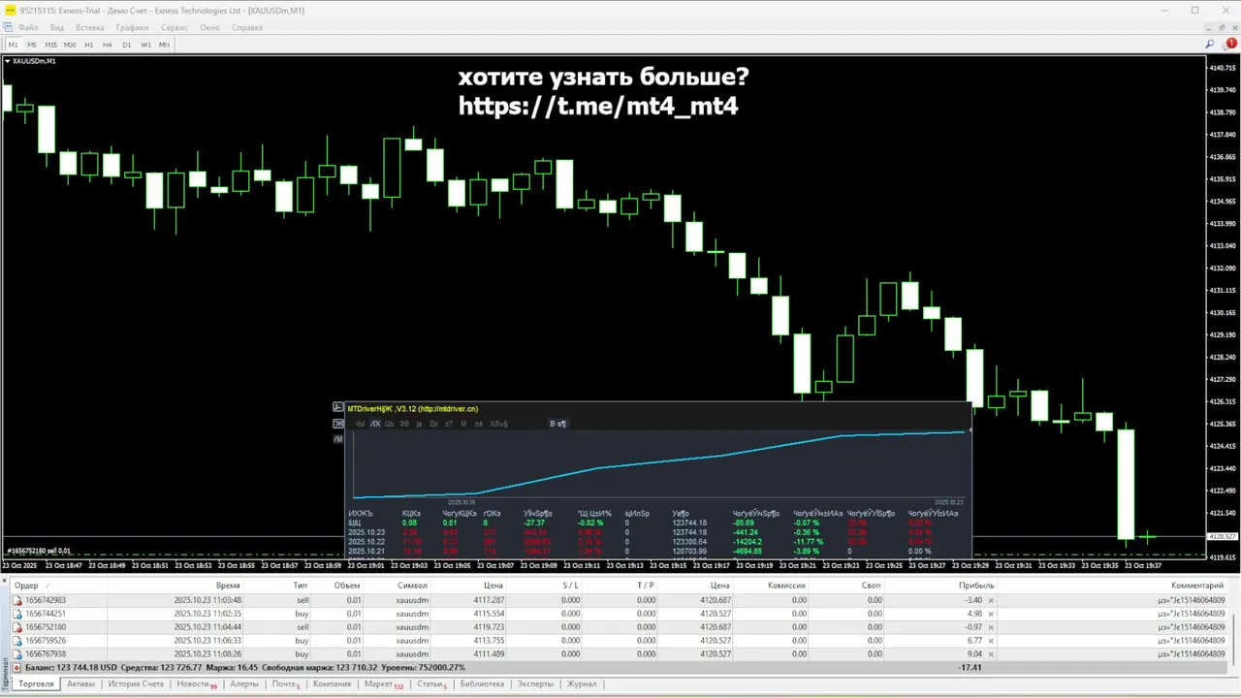Click the order icon for 1656744251
Viewport: 1241px width, 698px height.
click(17, 614)
